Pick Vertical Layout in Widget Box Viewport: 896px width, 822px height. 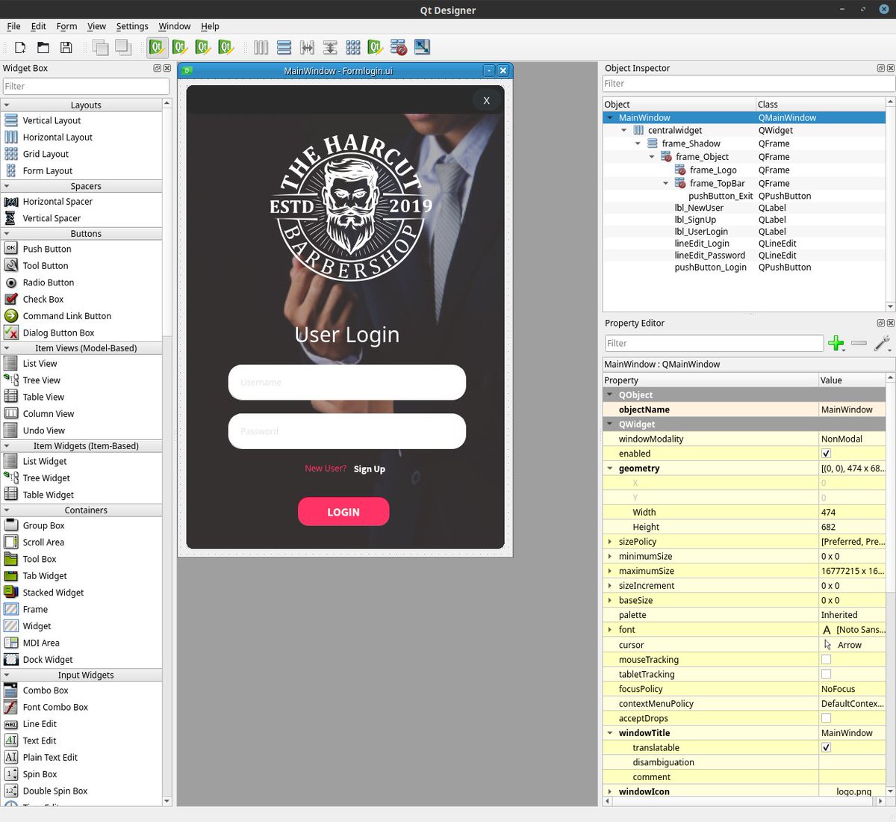pos(52,120)
